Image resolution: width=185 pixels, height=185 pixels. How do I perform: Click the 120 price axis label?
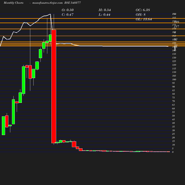174,65
